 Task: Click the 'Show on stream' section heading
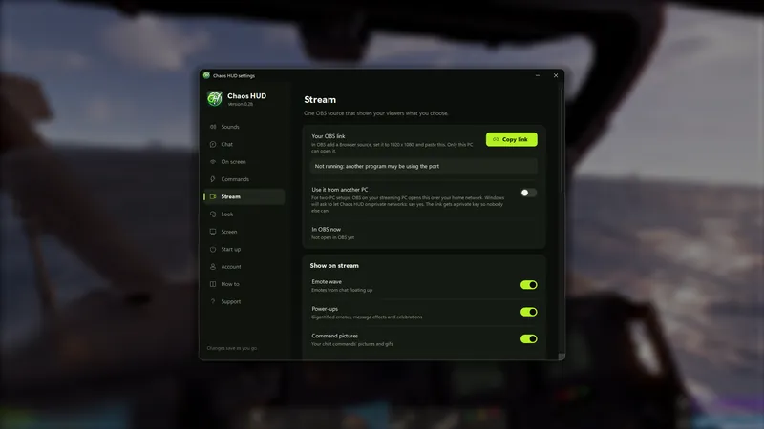334,266
